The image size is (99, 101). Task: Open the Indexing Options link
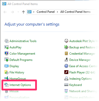tap(81, 79)
